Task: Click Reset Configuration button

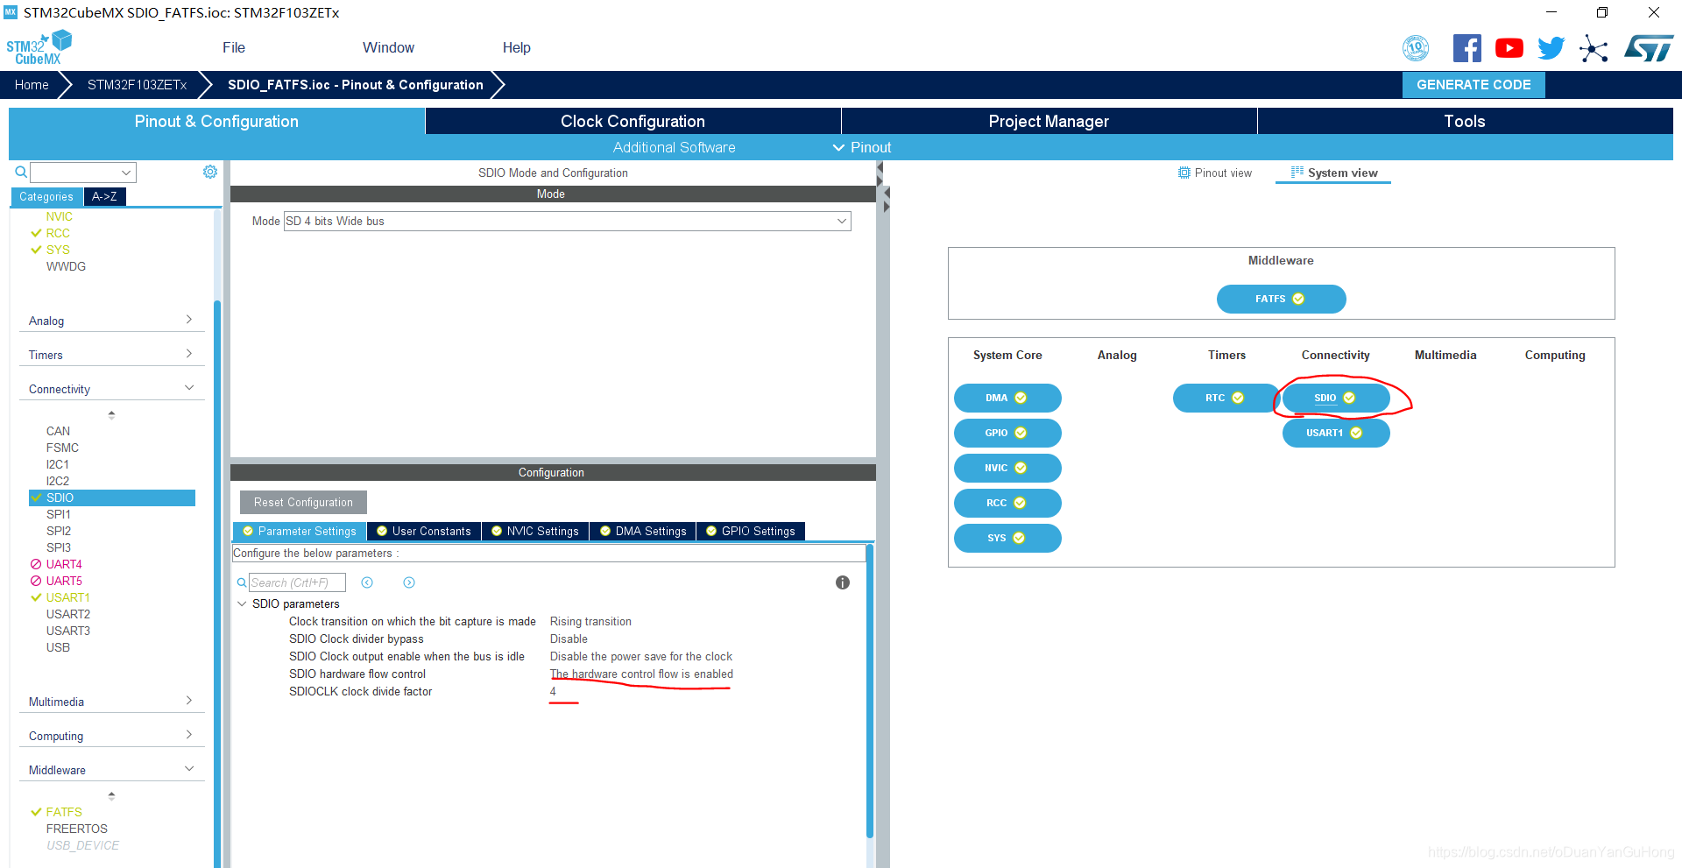Action: [303, 502]
